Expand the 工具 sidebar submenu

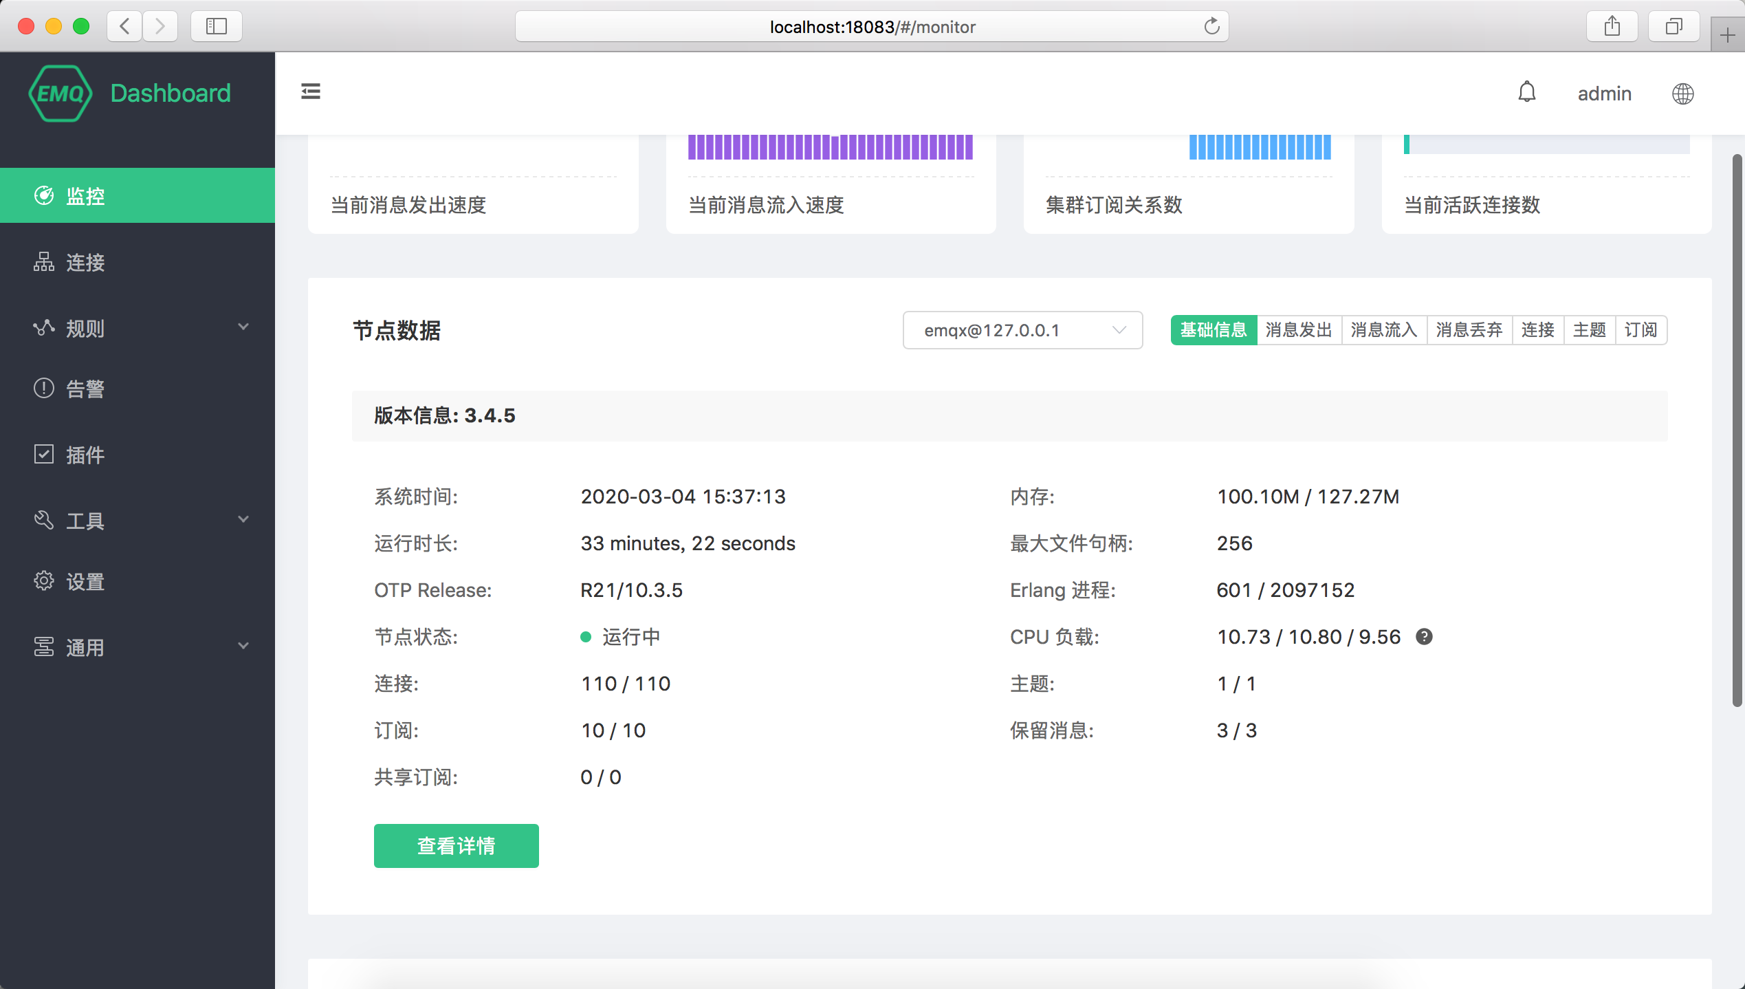click(138, 521)
